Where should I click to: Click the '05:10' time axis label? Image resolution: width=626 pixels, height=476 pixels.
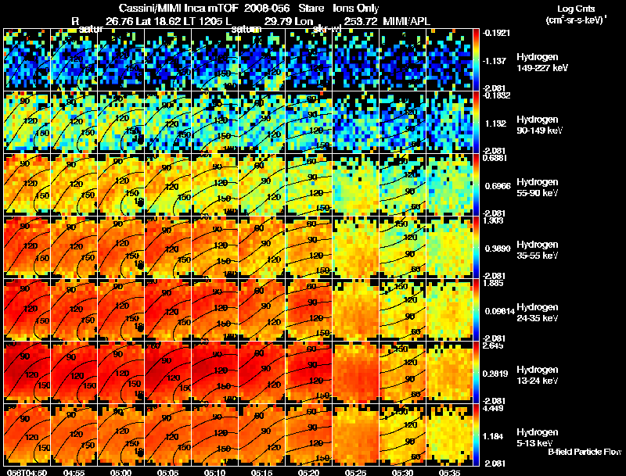214,472
